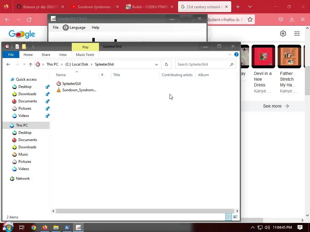Open SpleeterGUI Help menu
Screen dimensions: 310x232
(95, 27)
